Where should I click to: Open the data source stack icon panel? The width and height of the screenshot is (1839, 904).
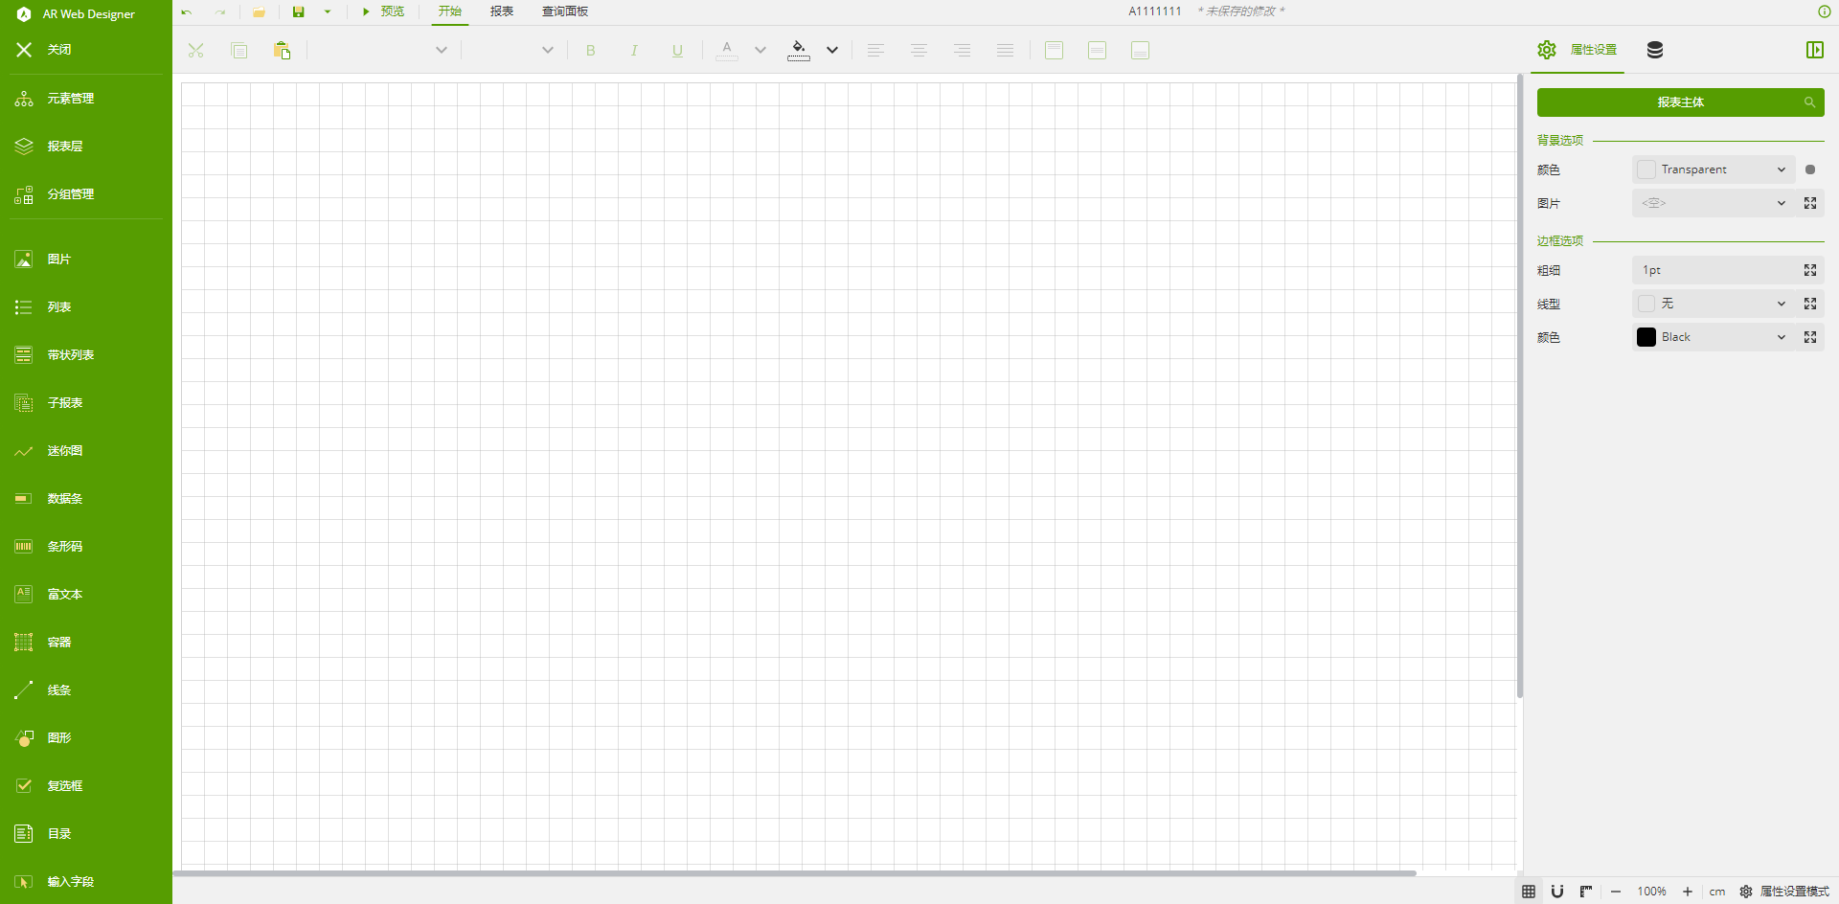point(1654,50)
